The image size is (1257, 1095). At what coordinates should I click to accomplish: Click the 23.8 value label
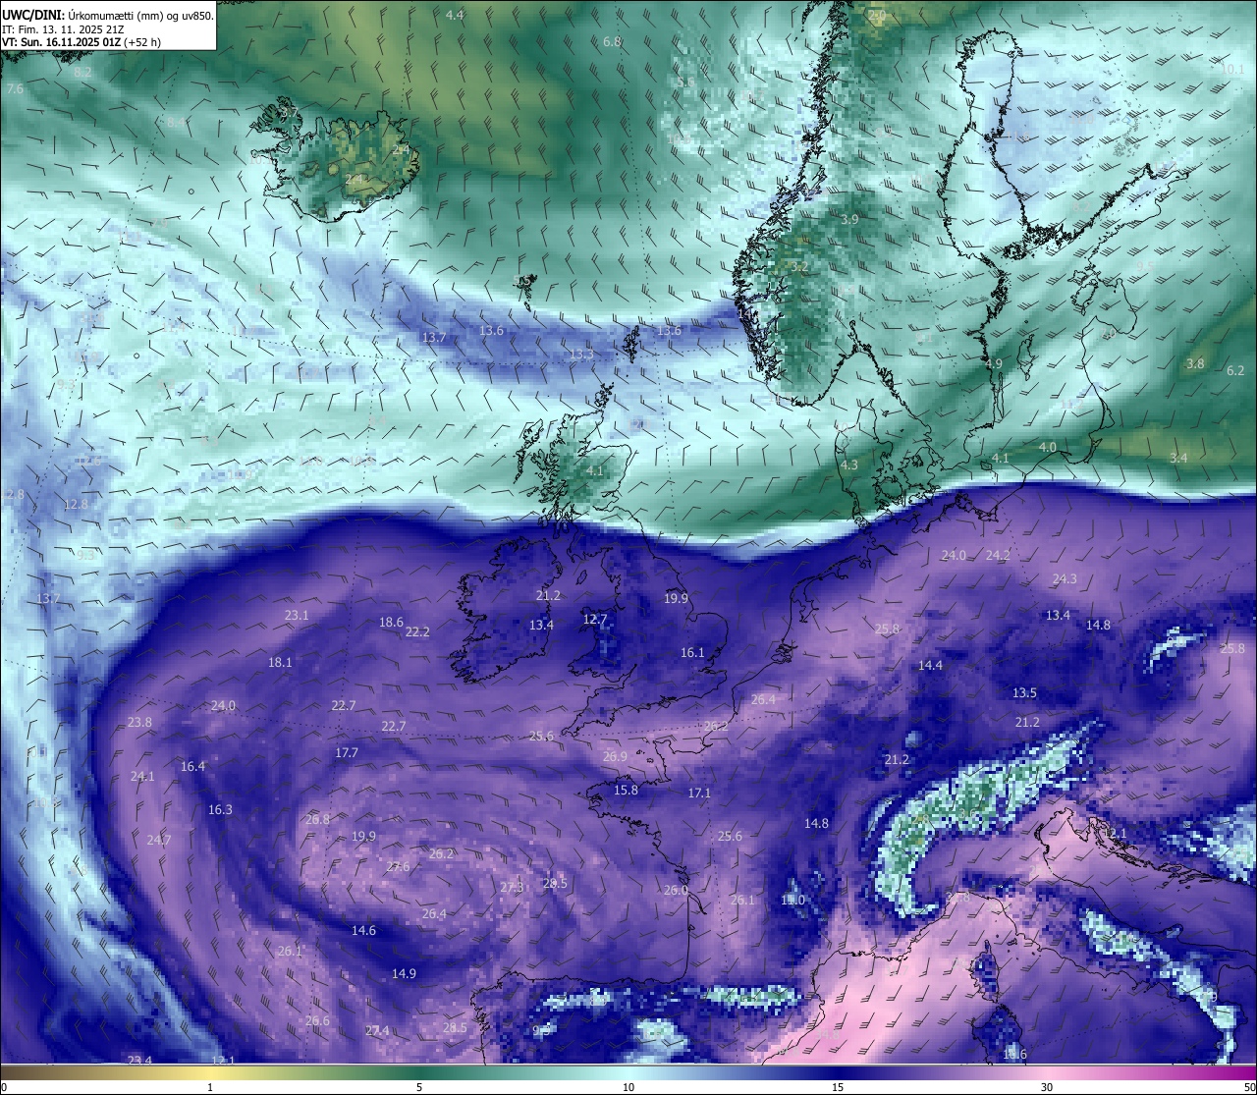pos(139,722)
